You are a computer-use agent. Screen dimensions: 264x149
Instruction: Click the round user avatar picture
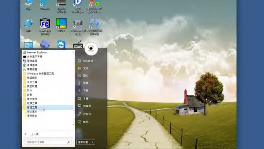pyautogui.click(x=91, y=49)
